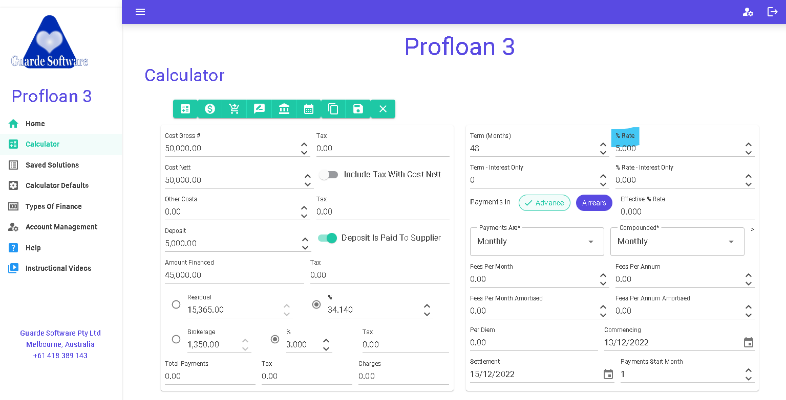The height and width of the screenshot is (400, 786).
Task: Click the Amount Financed value field
Action: click(x=235, y=275)
